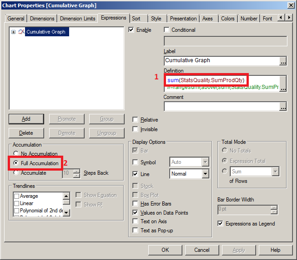Enable Text as Pop-up
The height and width of the screenshot is (260, 297).
tap(135, 231)
